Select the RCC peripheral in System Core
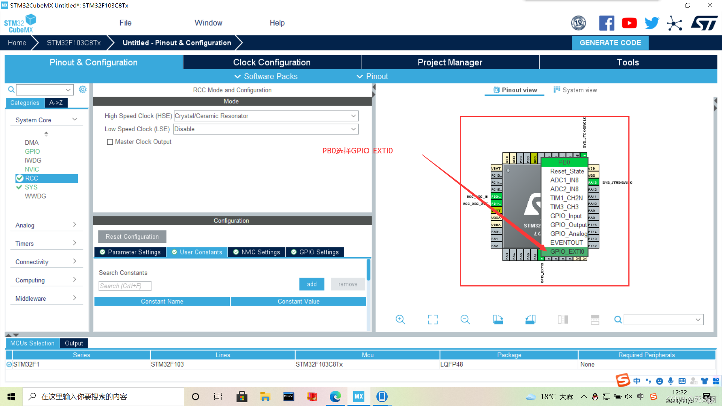The image size is (722, 406). click(32, 178)
